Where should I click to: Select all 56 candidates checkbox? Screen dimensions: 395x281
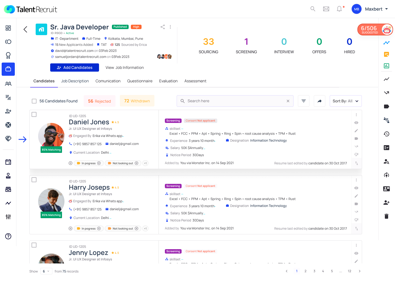click(34, 101)
